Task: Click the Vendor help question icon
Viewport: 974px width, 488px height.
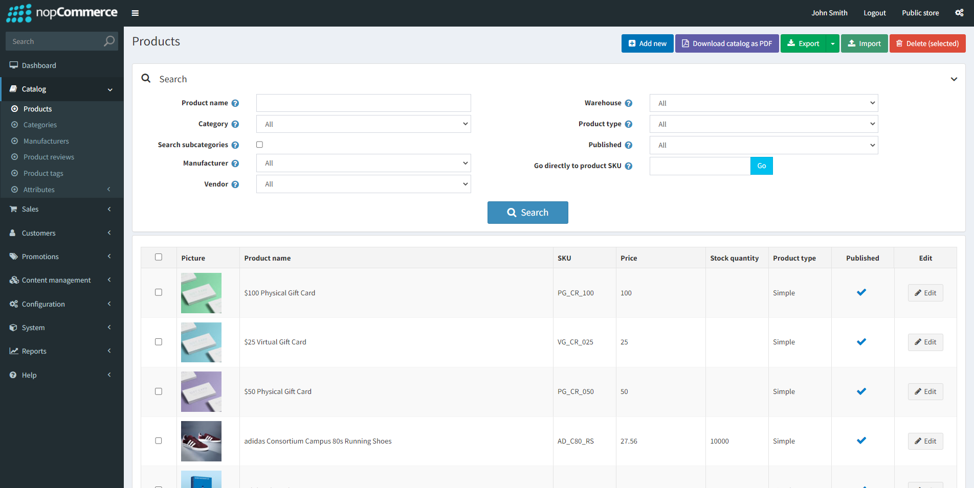Action: tap(235, 184)
